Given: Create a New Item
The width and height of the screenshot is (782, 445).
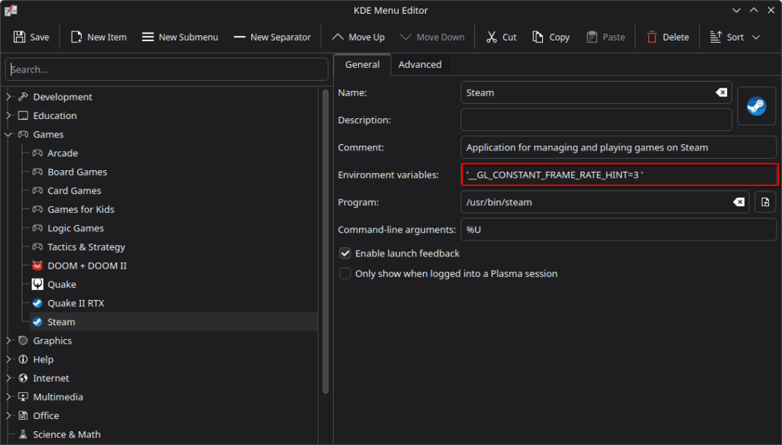Looking at the screenshot, I should (x=99, y=37).
